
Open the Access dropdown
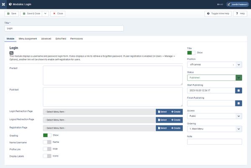214,116
